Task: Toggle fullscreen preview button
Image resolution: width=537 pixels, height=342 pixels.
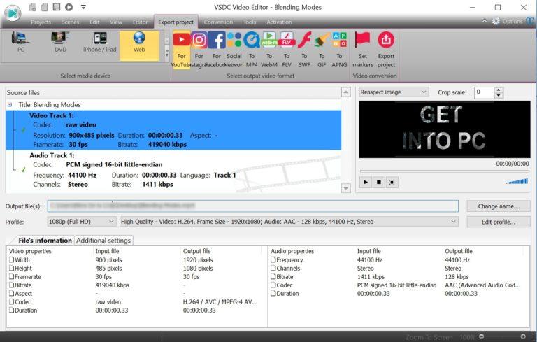Action: click(x=392, y=182)
